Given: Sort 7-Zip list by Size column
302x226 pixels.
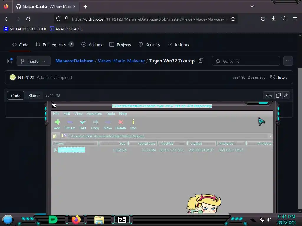Looking at the screenshot, I should pyautogui.click(x=113, y=144).
